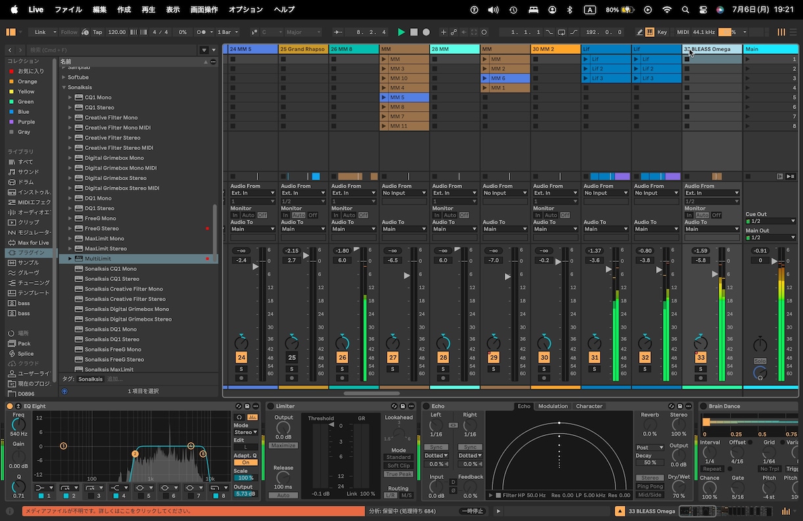Viewport: 803px width, 521px height.
Task: Open the Main Out dropdown
Action: point(771,237)
